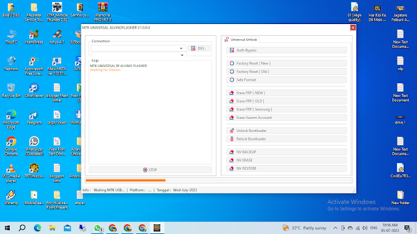
Task: Open Recycle Bin
Action: tap(11, 90)
